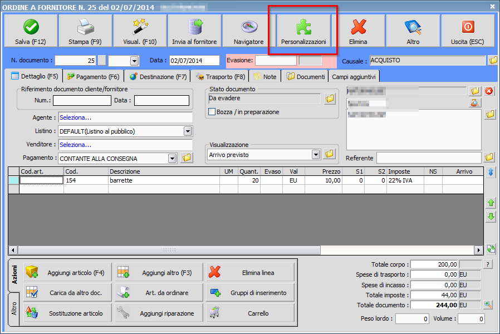This screenshot has width=500, height=334.
Task: Switch to Destinazione (F7) tab
Action: click(158, 77)
